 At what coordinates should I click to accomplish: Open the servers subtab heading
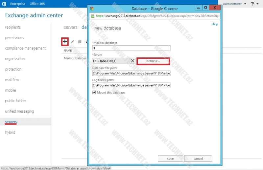[71, 27]
